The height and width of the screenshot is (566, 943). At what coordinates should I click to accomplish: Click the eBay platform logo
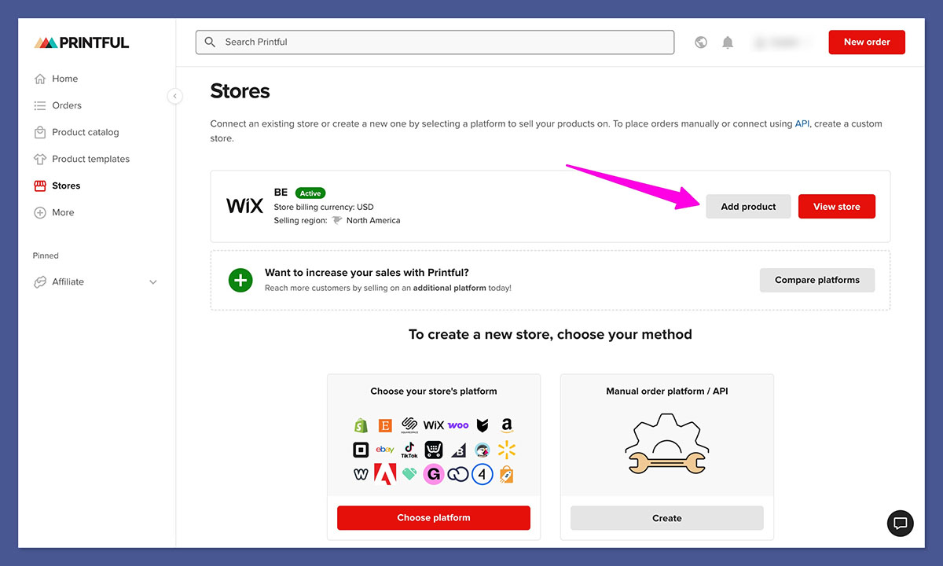(385, 450)
